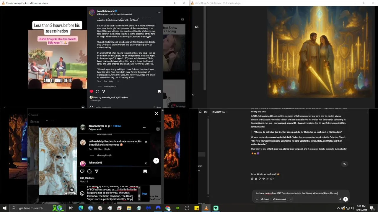Open Windows Start menu
378x212 pixels.
[x=4, y=208]
